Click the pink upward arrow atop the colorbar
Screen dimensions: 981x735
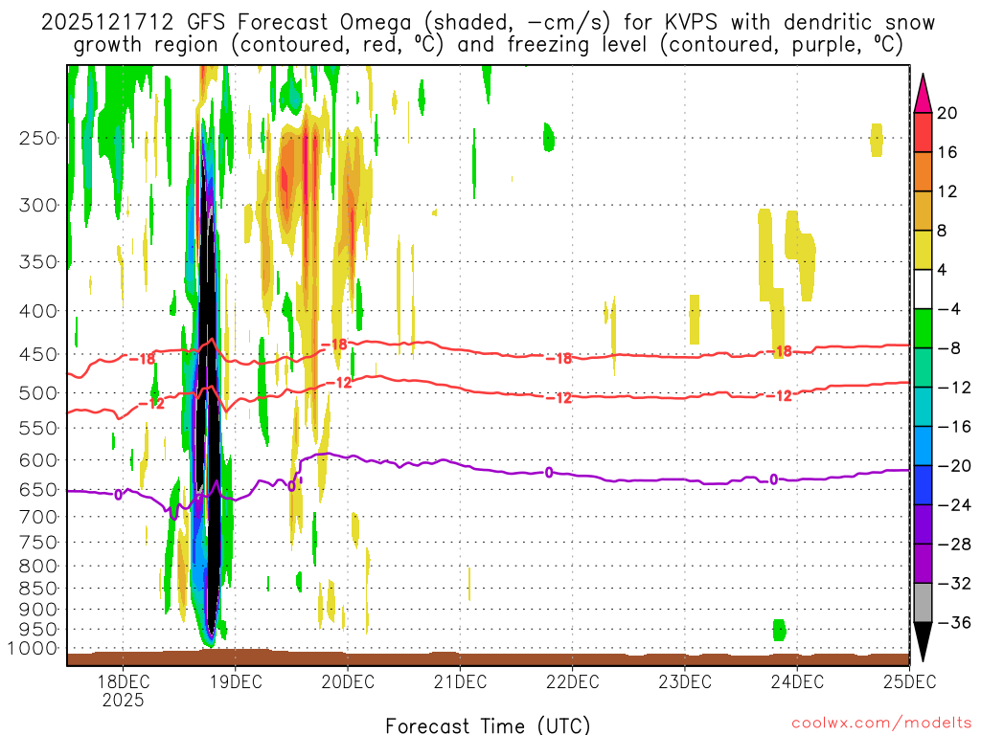(923, 95)
